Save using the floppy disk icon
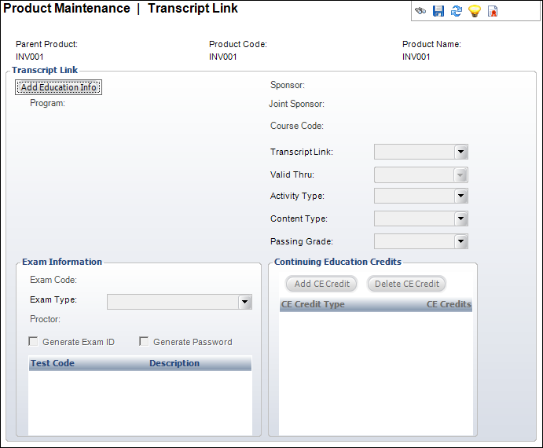This screenshot has width=543, height=448. coord(438,11)
